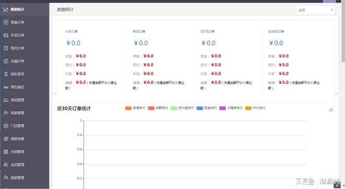Click the 近30天订单统计 chart heading
The width and height of the screenshot is (345, 189).
pyautogui.click(x=74, y=109)
